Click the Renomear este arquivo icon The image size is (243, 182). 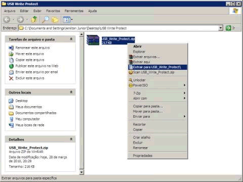(11, 48)
